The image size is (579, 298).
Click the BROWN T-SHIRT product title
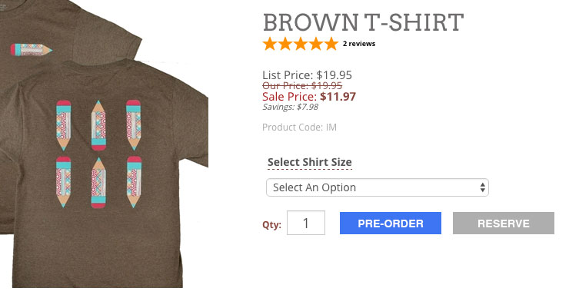pos(363,22)
